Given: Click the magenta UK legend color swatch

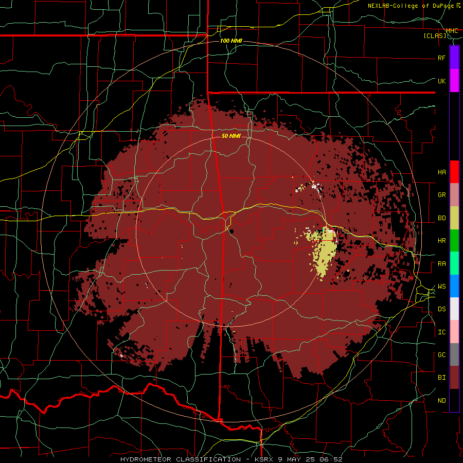Looking at the screenshot, I should [x=454, y=81].
